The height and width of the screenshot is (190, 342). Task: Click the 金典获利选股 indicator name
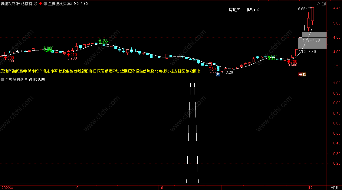(x=16, y=79)
